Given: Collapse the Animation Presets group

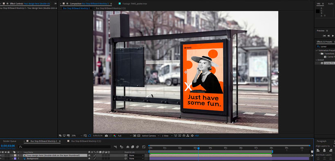Looking at the screenshot, I should 317,50.
